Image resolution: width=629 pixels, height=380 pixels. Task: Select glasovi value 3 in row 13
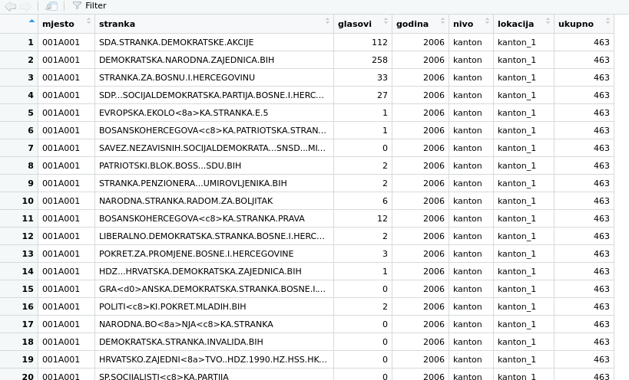click(x=363, y=254)
